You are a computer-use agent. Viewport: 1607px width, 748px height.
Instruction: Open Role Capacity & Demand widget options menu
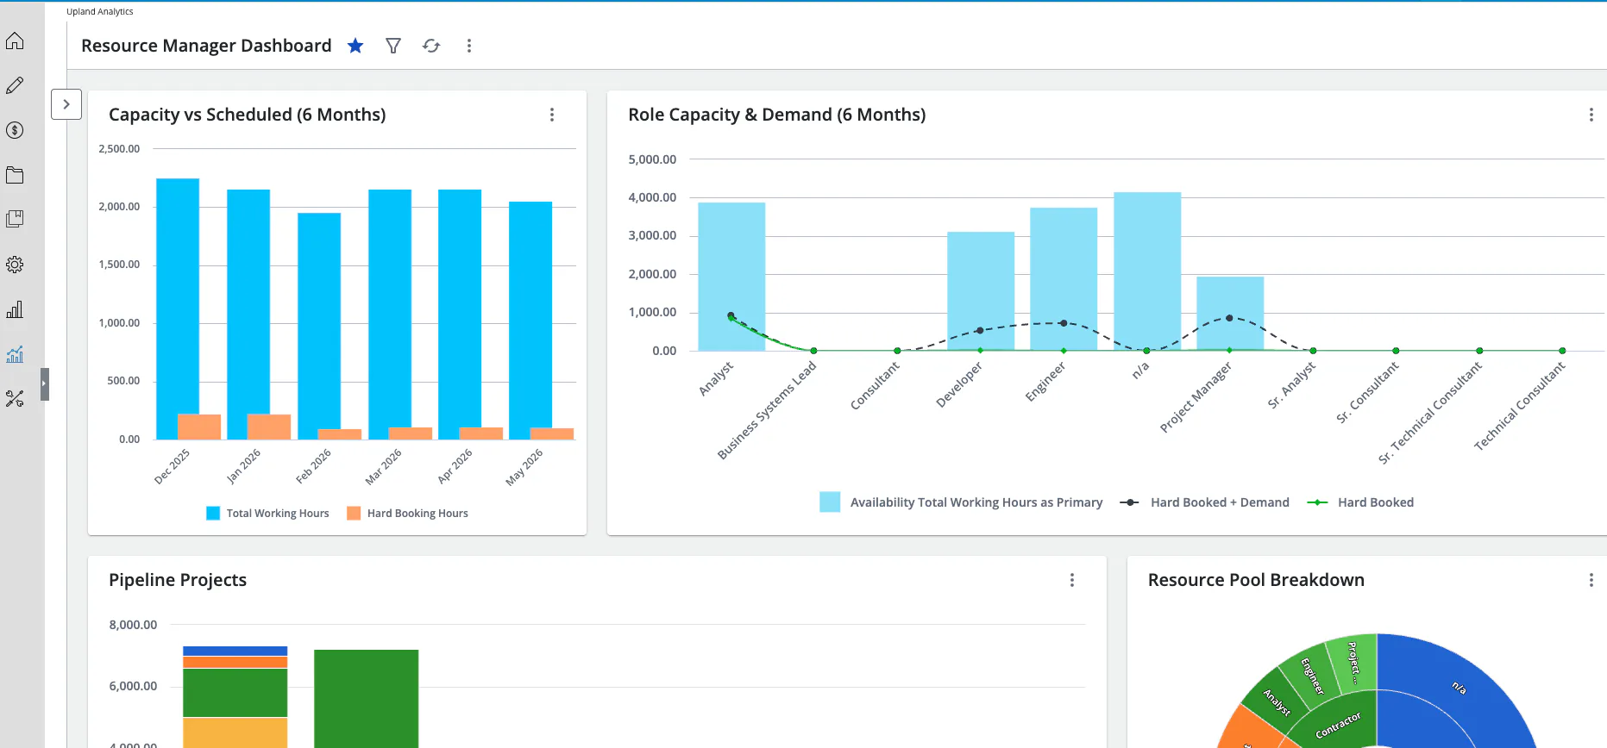pos(1591,115)
